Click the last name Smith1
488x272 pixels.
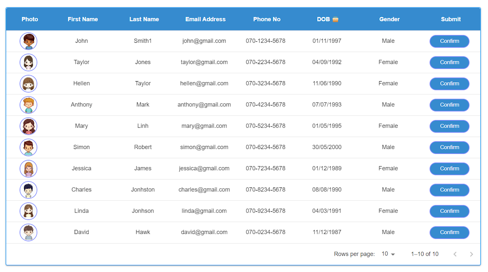point(143,41)
